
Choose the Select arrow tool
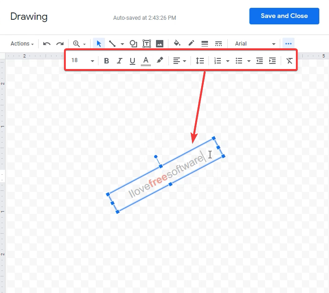click(x=99, y=44)
